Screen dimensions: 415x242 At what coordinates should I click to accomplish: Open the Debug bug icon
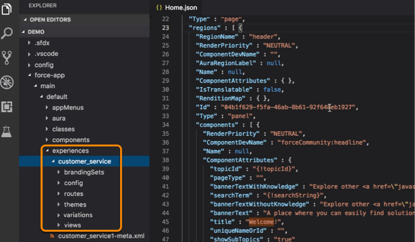click(x=7, y=82)
